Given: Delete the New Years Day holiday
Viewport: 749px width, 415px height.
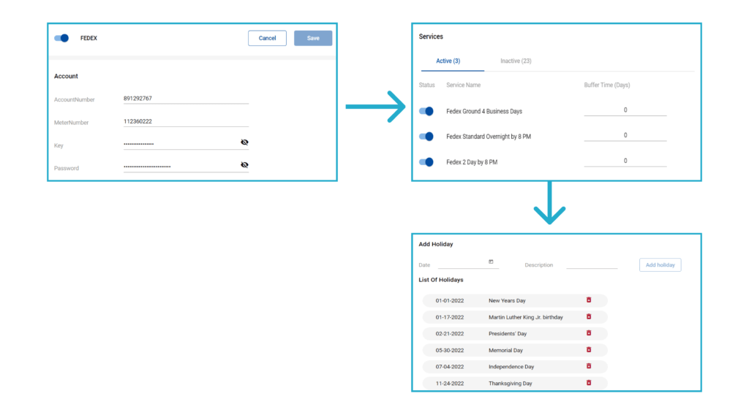Looking at the screenshot, I should click(589, 300).
